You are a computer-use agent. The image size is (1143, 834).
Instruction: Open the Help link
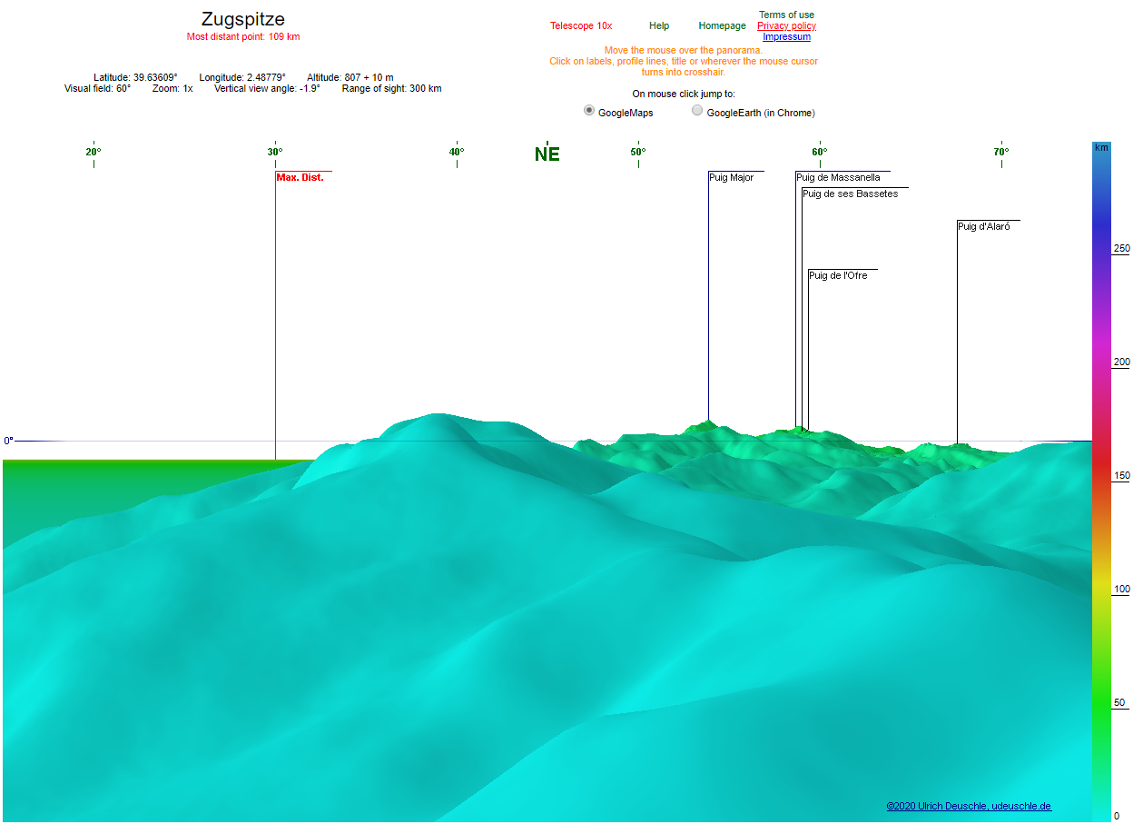click(659, 26)
